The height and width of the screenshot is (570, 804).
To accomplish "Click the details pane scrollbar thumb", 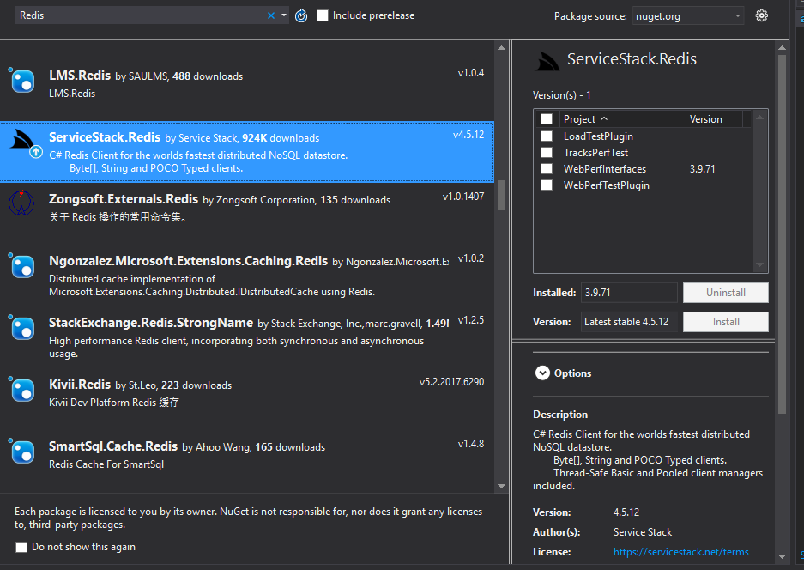I will tap(782, 234).
